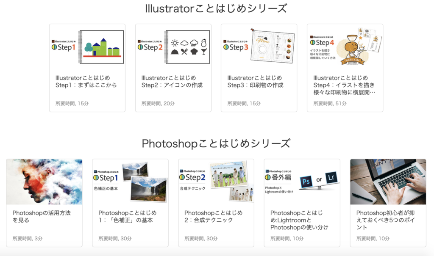Open the Illustrator Step3 print tutorial thumbnail
Image resolution: width=434 pixels, height=256 pixels.
tap(259, 47)
